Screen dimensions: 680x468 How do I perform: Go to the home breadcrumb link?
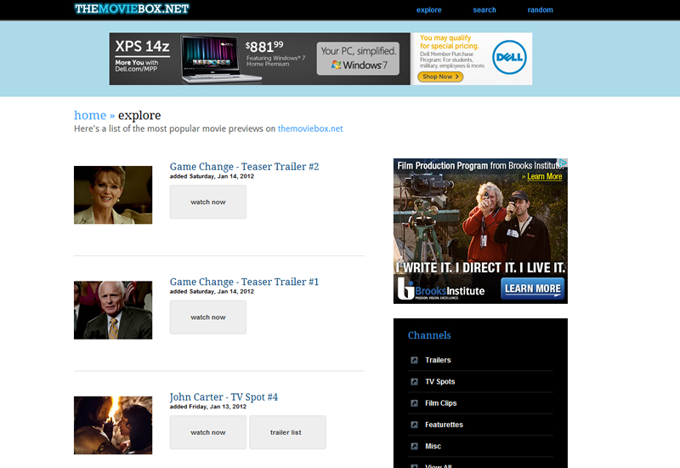coord(90,115)
